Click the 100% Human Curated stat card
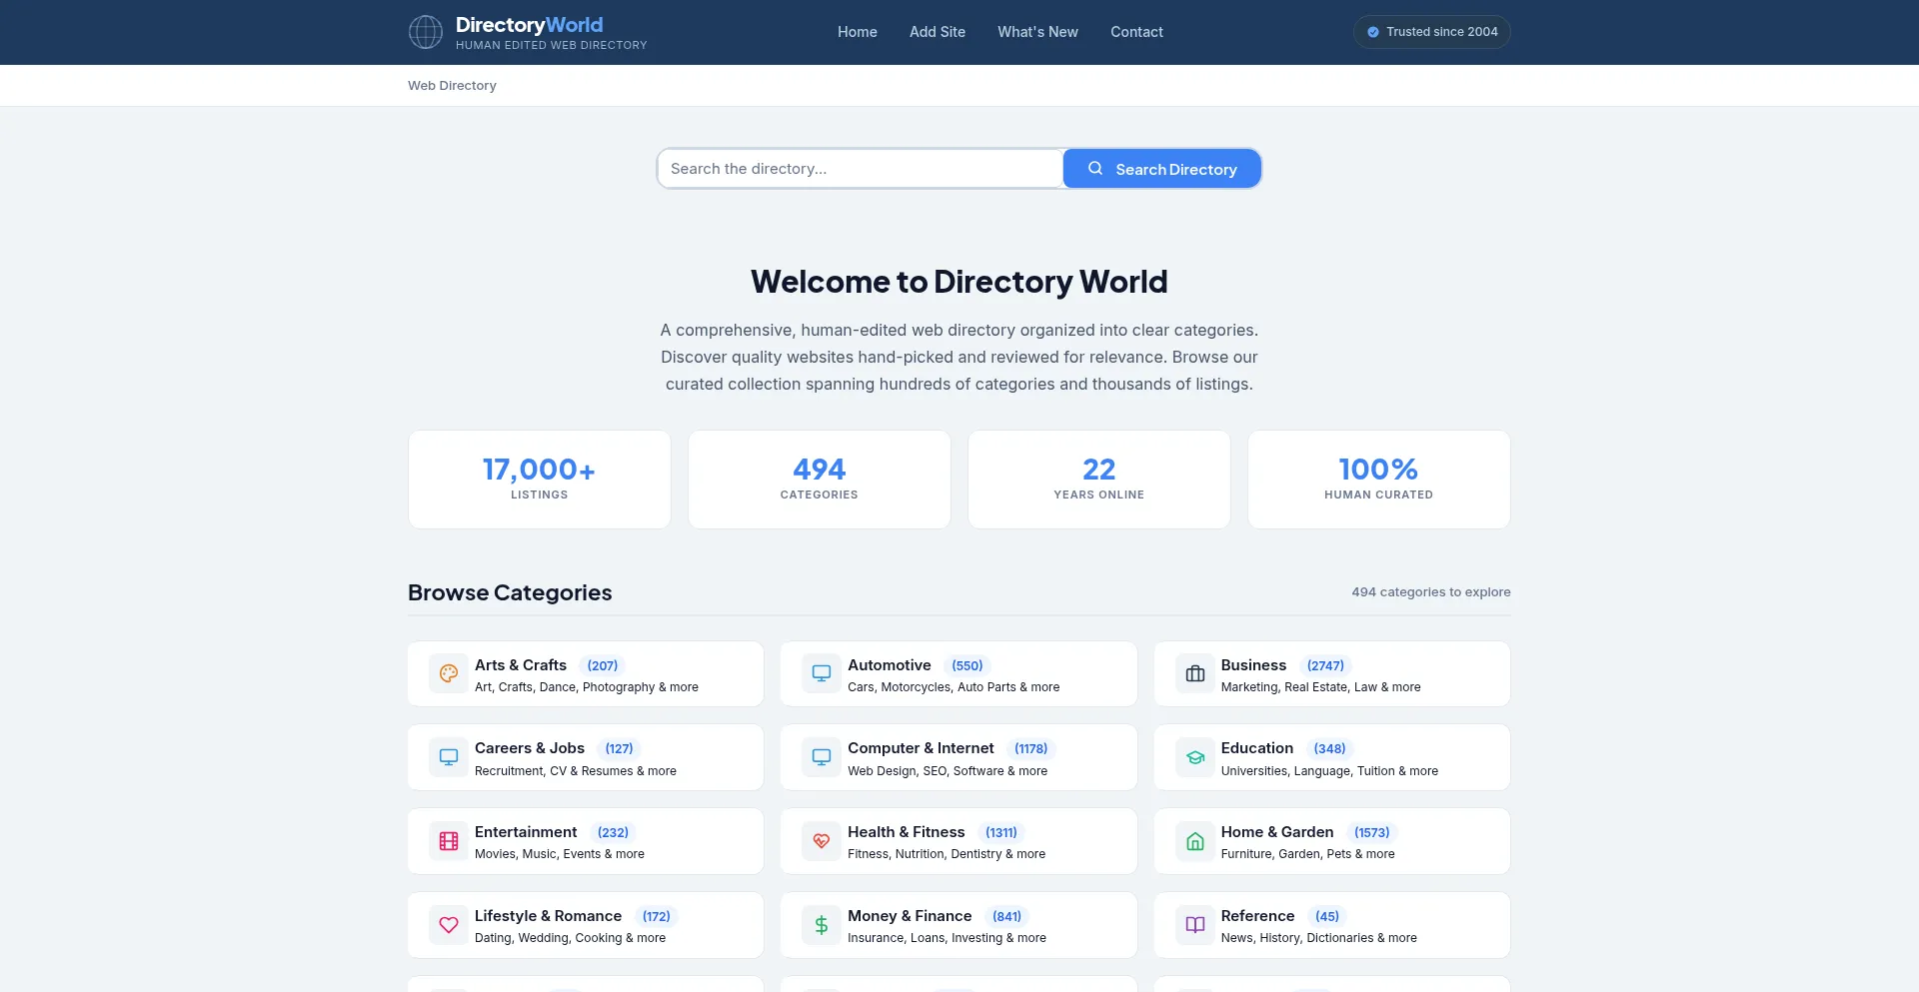Image resolution: width=1919 pixels, height=992 pixels. click(1379, 480)
